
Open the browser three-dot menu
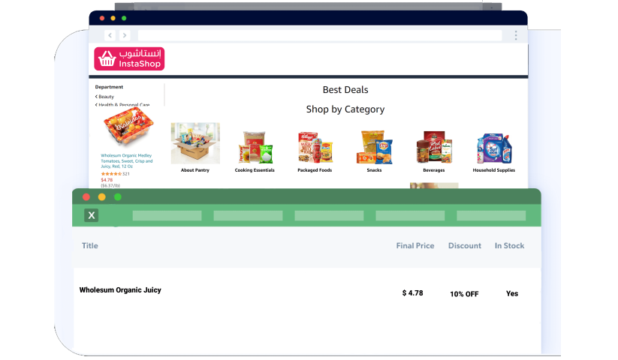pos(516,35)
